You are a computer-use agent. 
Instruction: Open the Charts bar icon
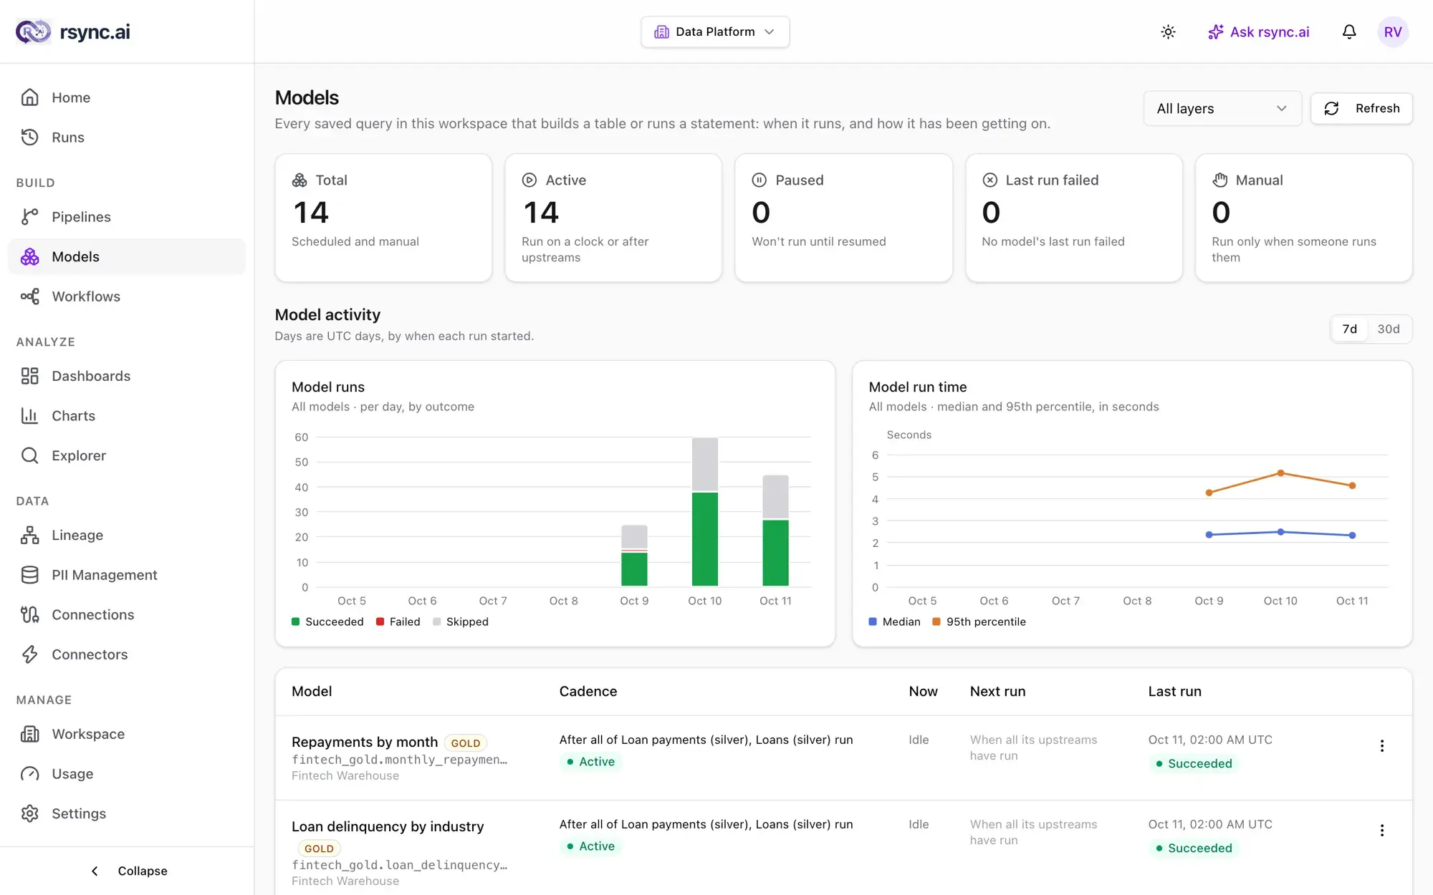tap(29, 415)
